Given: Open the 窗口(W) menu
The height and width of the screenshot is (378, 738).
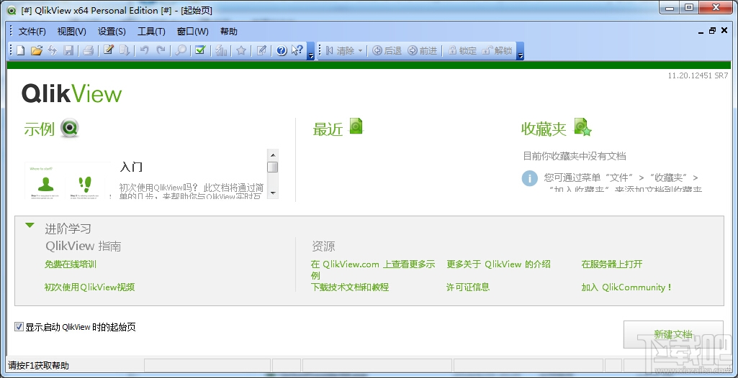Looking at the screenshot, I should 192,32.
